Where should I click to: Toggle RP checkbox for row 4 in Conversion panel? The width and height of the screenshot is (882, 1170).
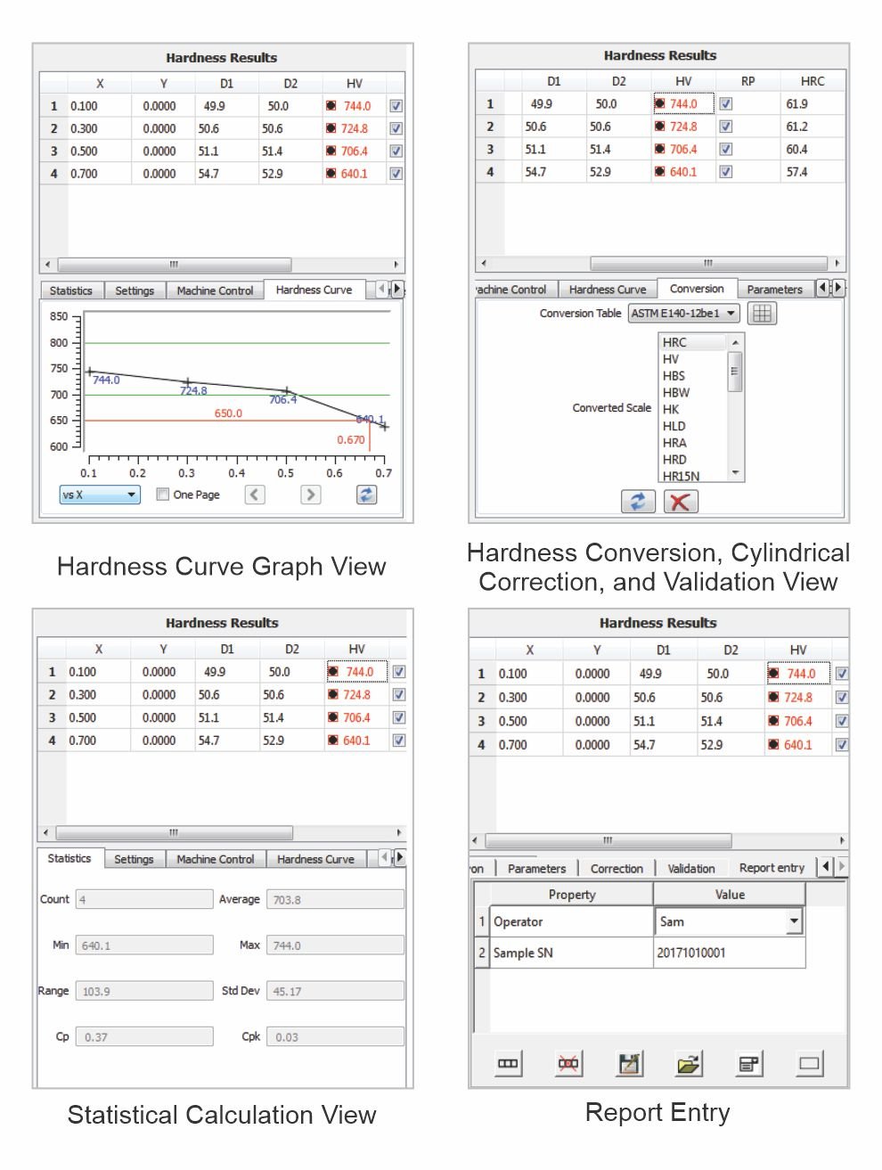726,172
